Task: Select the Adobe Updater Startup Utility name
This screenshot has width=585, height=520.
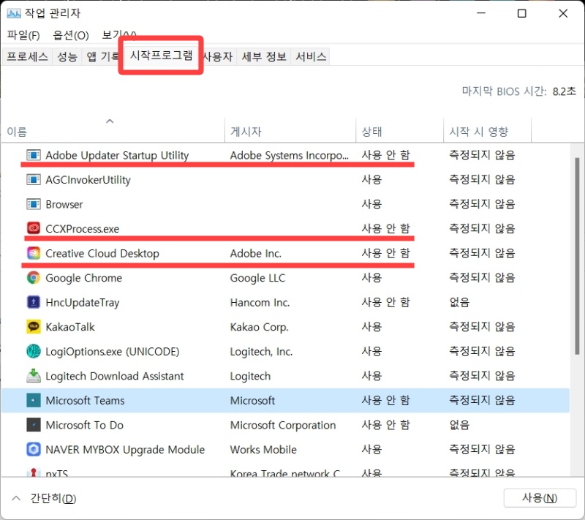Action: coord(117,155)
